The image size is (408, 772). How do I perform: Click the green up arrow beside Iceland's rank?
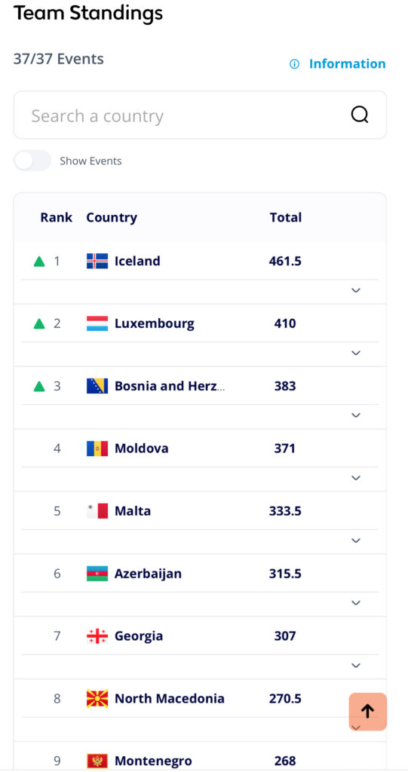tap(39, 261)
